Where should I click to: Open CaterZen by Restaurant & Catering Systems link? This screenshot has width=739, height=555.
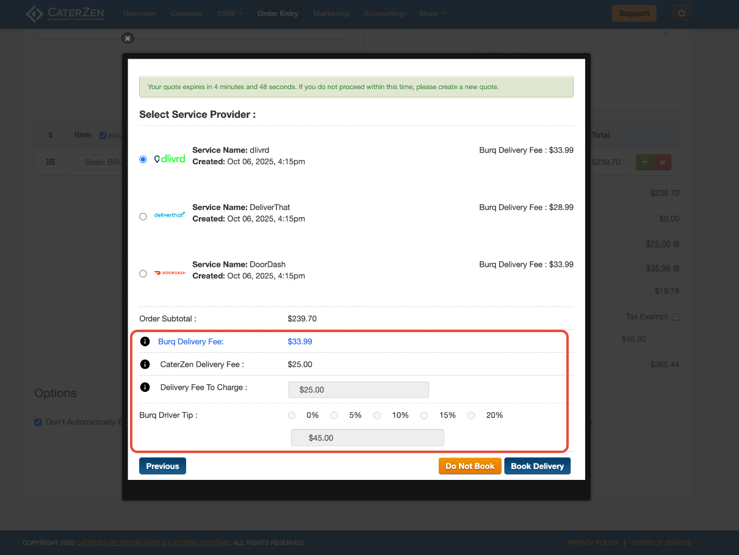coord(153,543)
